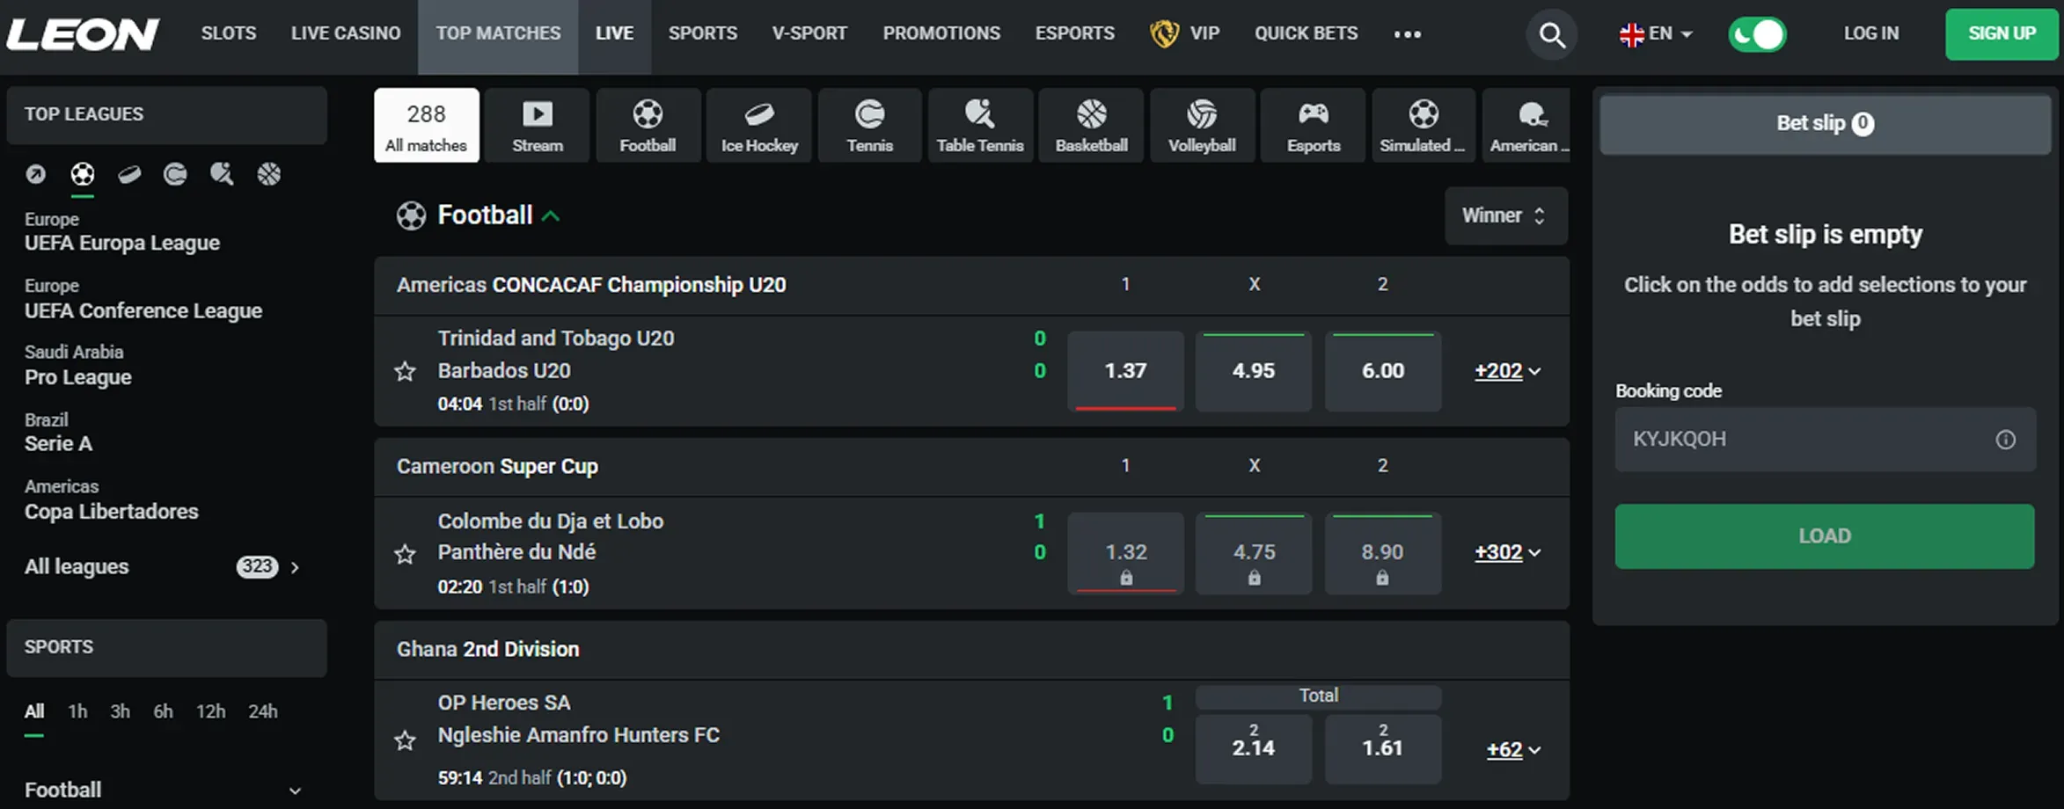
Task: Open UEFA Europa League link
Action: [x=122, y=243]
